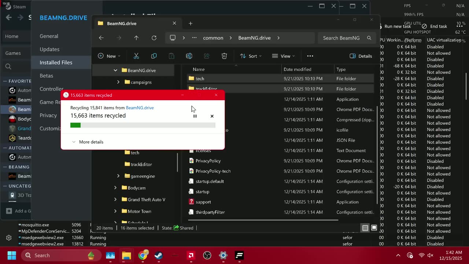Click the Rename icon in Explorer toolbar

coord(189,56)
